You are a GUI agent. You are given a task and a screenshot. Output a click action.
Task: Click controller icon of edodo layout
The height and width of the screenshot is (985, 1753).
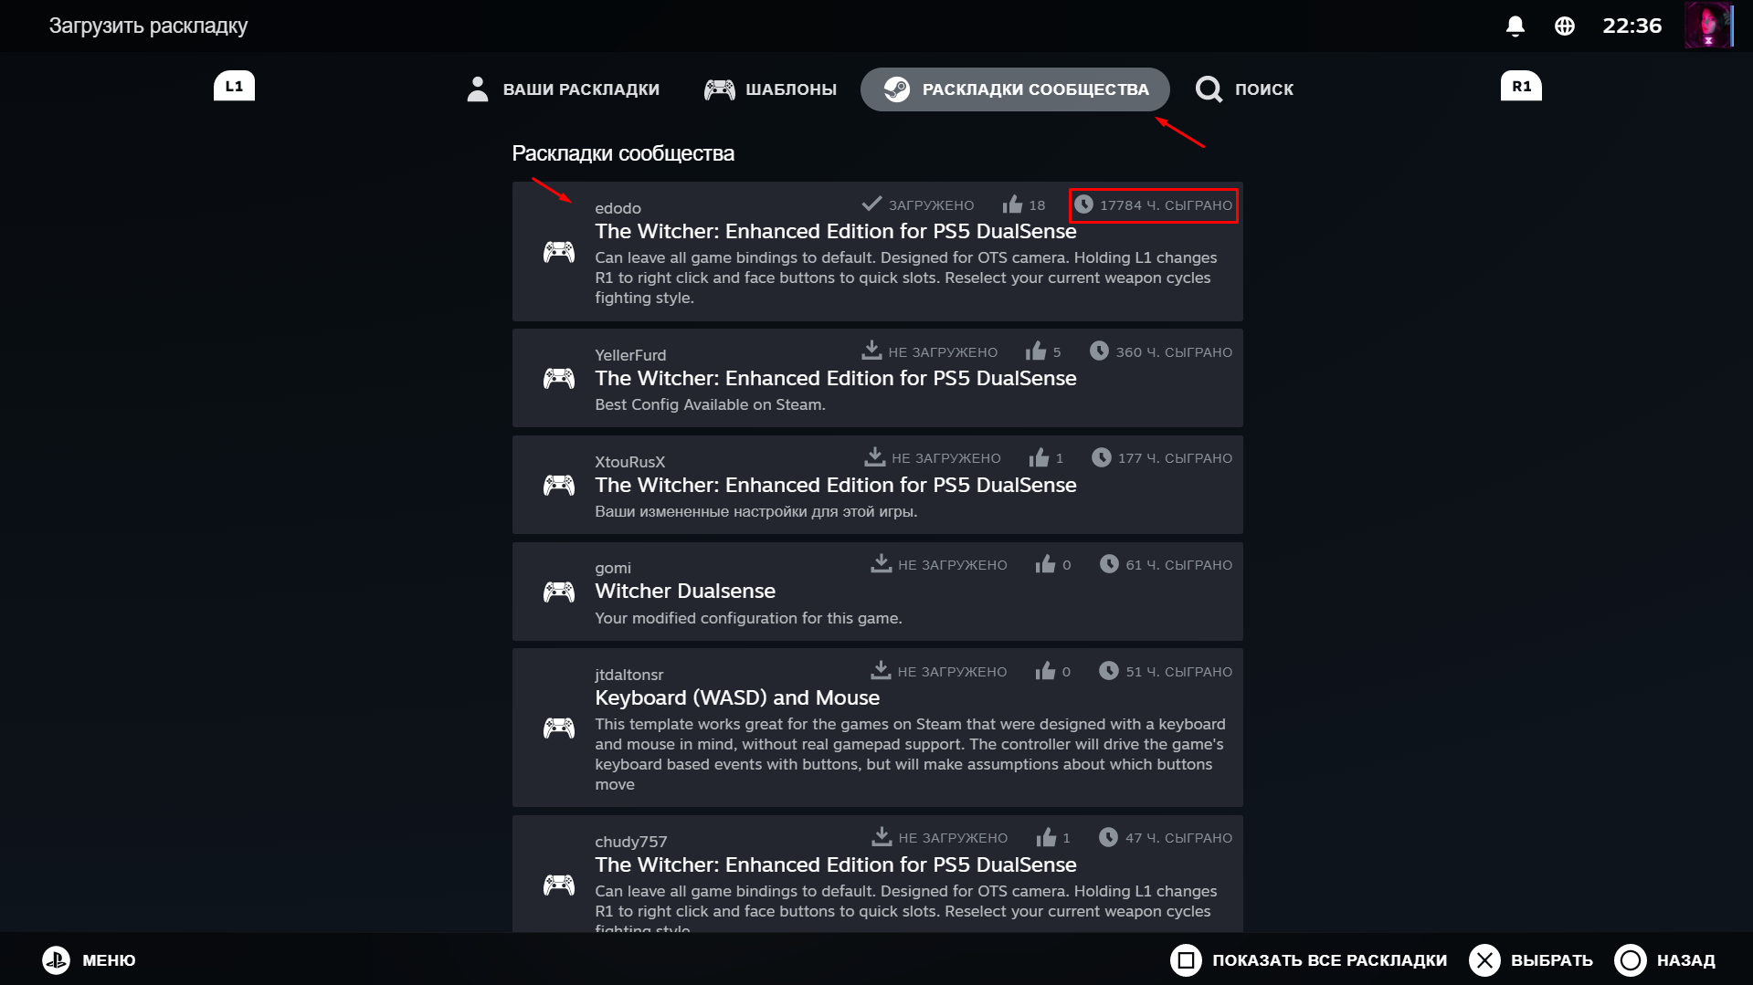[559, 251]
